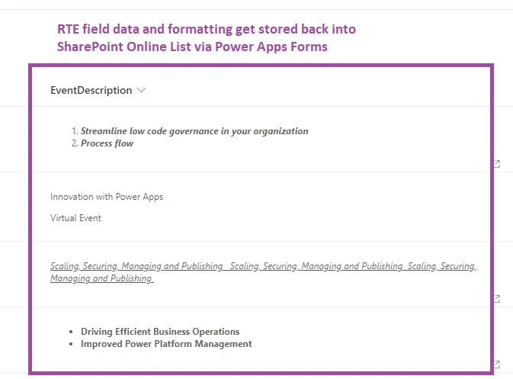Select 'Improved Power Platform Management' bullet item
The image size is (513, 379).
tap(166, 344)
